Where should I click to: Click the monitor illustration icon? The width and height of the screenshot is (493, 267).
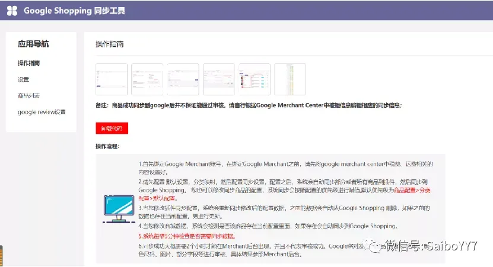point(119,209)
